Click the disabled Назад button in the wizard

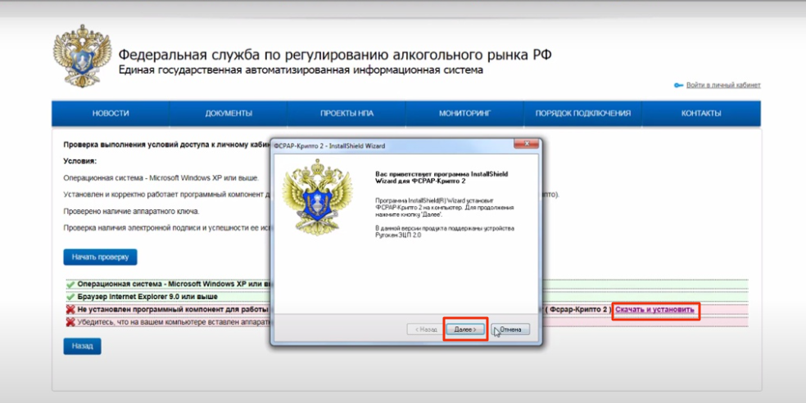(426, 329)
